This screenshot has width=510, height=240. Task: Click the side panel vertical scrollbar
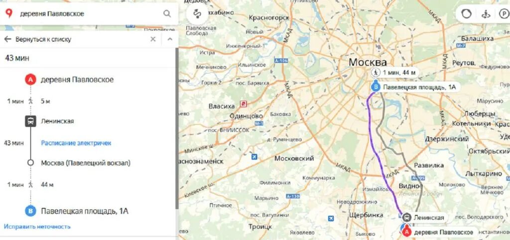pos(177,128)
